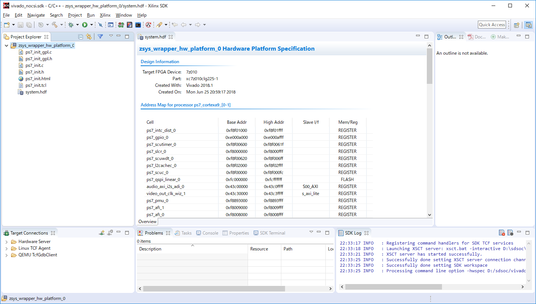Screen dimensions: 536x304
Task: Click the Build hammer icon
Action: pyautogui.click(x=54, y=25)
